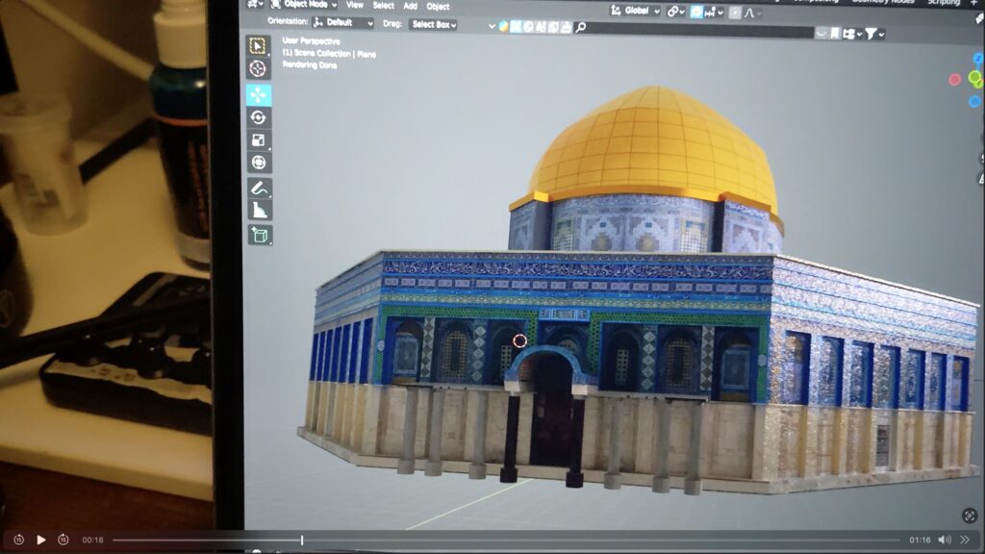Open more video player options
The image size is (985, 554).
(x=965, y=540)
